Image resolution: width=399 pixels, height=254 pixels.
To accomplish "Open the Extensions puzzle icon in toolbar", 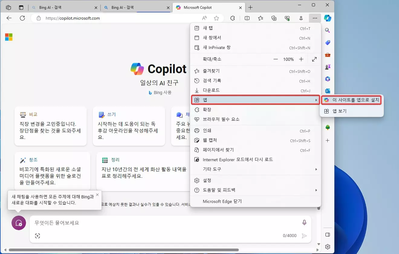I will pos(232,18).
